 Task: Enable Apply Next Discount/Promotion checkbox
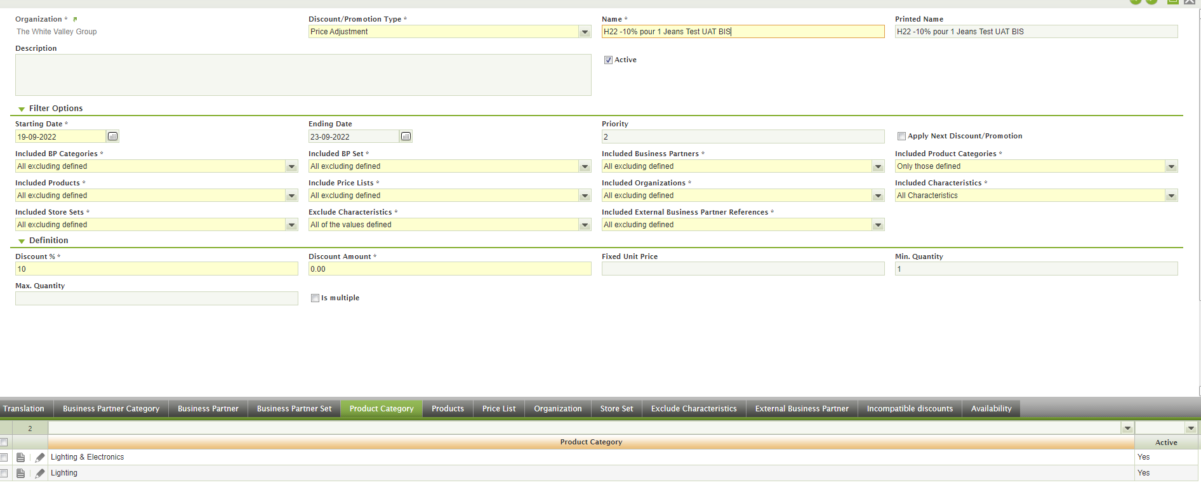901,136
